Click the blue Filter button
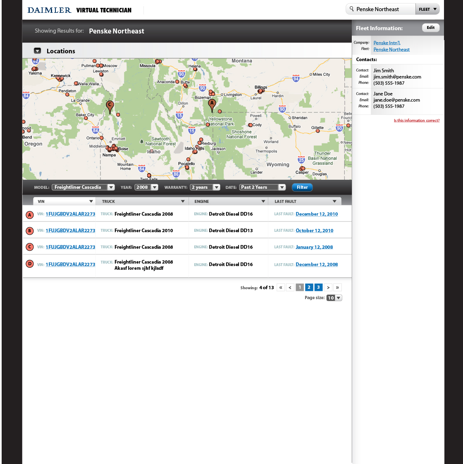The image size is (463, 464). pos(302,187)
